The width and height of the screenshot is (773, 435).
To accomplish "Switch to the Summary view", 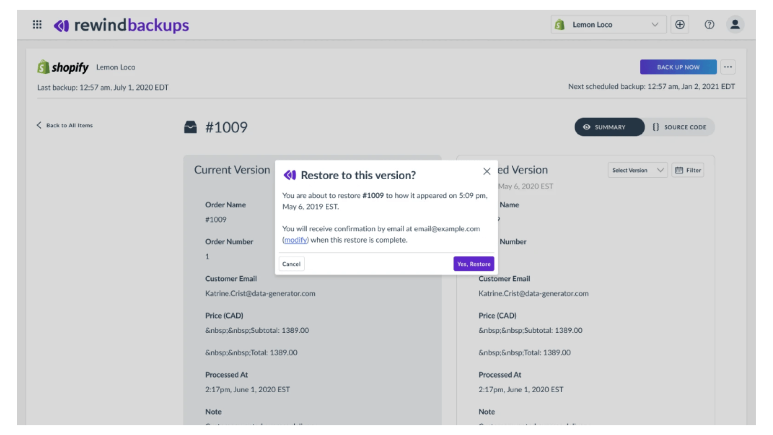I will tap(610, 127).
